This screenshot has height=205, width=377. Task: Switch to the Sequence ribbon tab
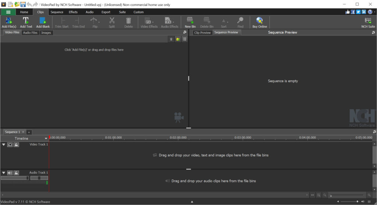pyautogui.click(x=57, y=12)
